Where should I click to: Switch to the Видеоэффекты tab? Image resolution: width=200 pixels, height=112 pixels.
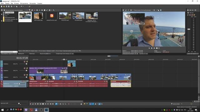pyautogui.click(x=45, y=54)
